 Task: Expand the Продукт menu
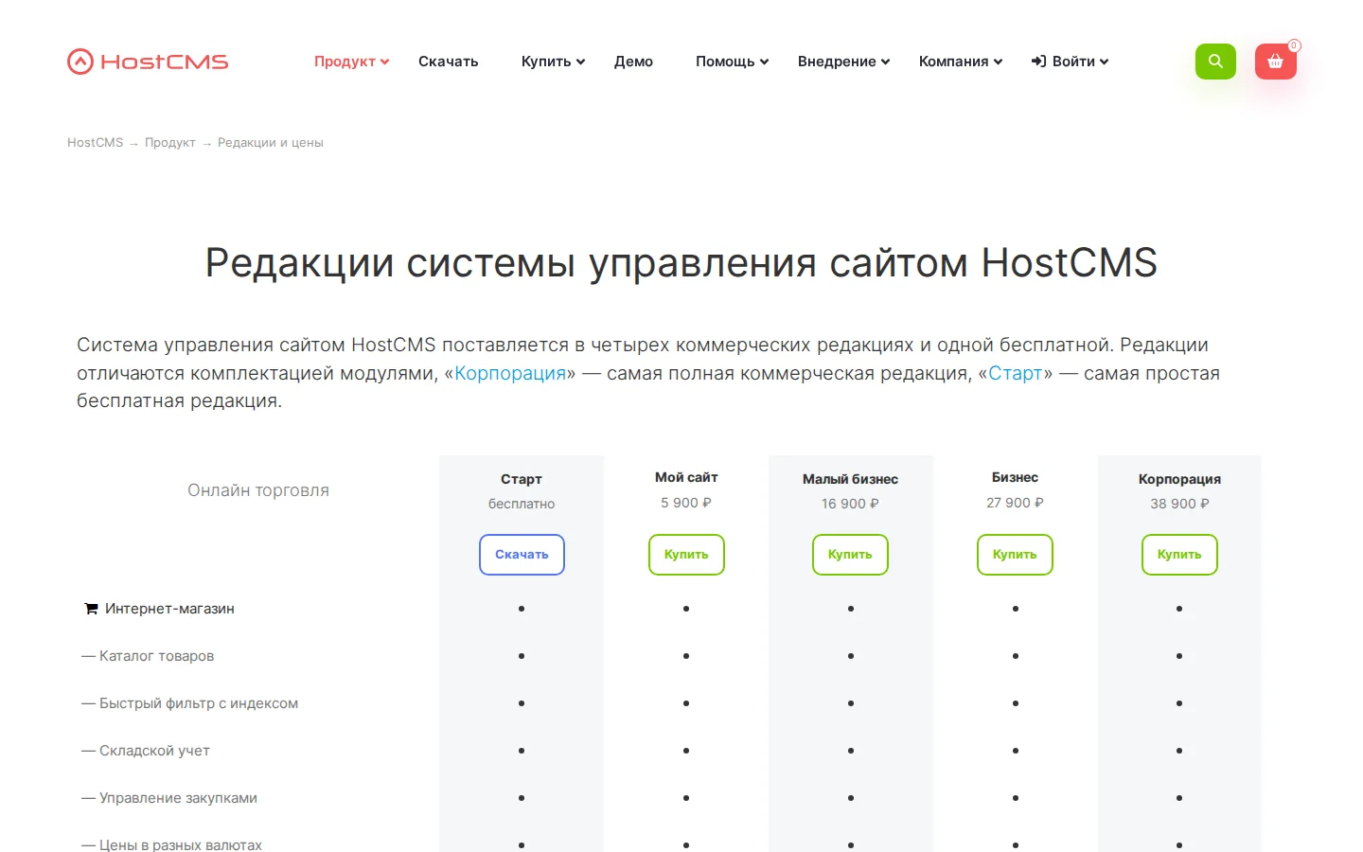click(351, 62)
